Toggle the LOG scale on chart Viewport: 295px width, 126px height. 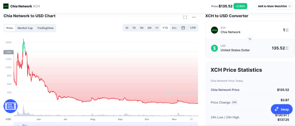click(193, 28)
